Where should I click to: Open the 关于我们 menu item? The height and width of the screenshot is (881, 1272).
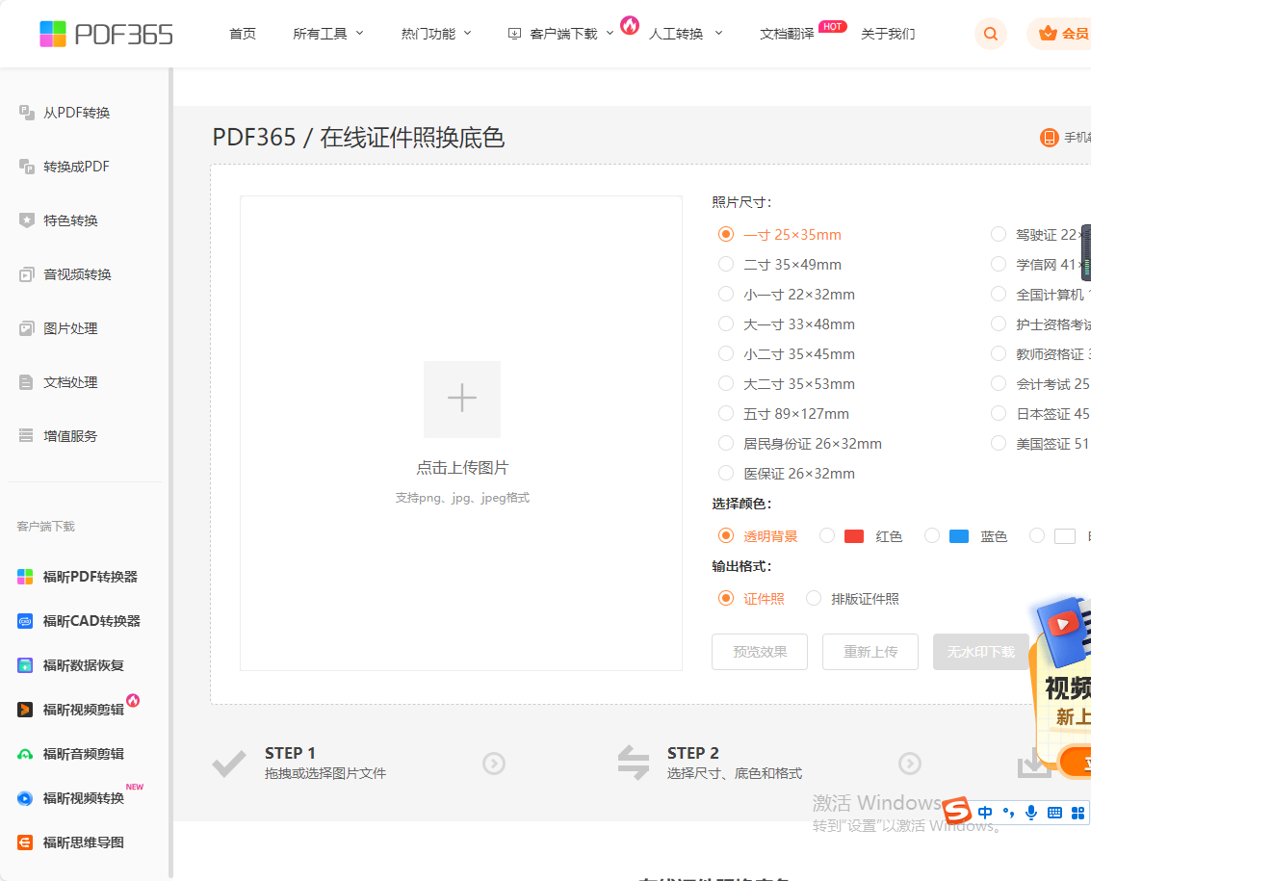(888, 34)
